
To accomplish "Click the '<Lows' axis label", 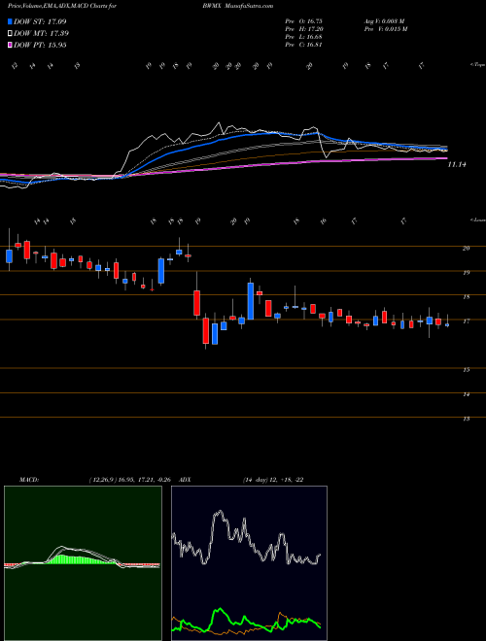I will pos(477,220).
